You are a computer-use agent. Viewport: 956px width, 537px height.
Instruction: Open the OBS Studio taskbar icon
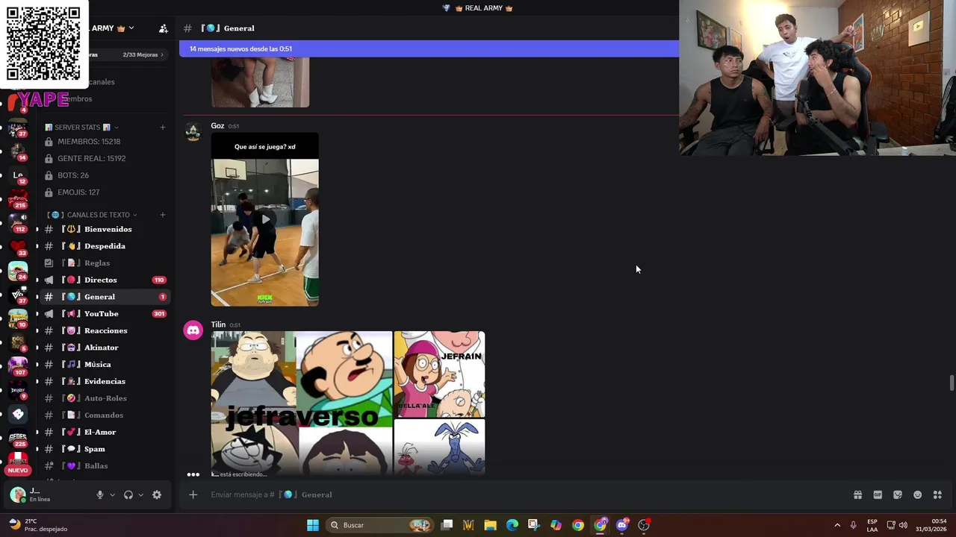pos(644,525)
